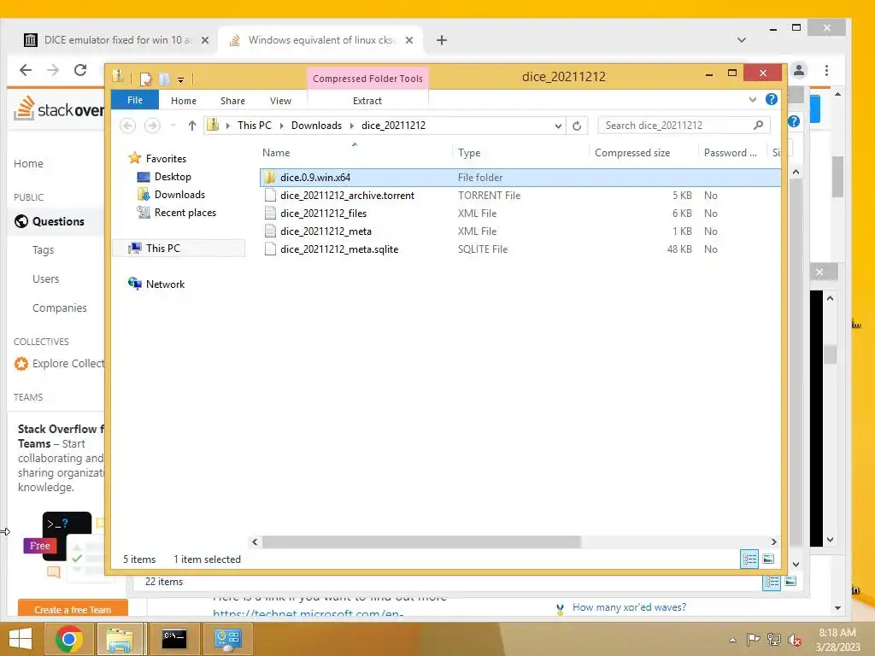
Task: Click the Explorer forward arrow button
Action: pos(152,126)
